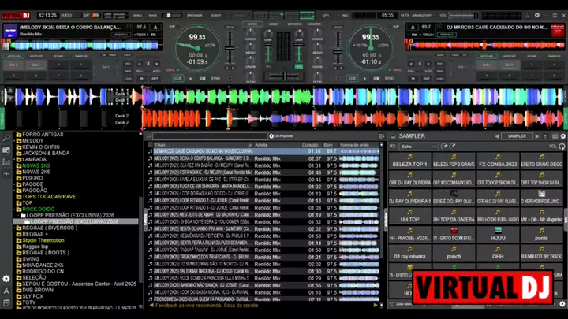This screenshot has height=319, width=568.
Task: Click deck 2 pause/stutter button
Action: click(x=376, y=78)
